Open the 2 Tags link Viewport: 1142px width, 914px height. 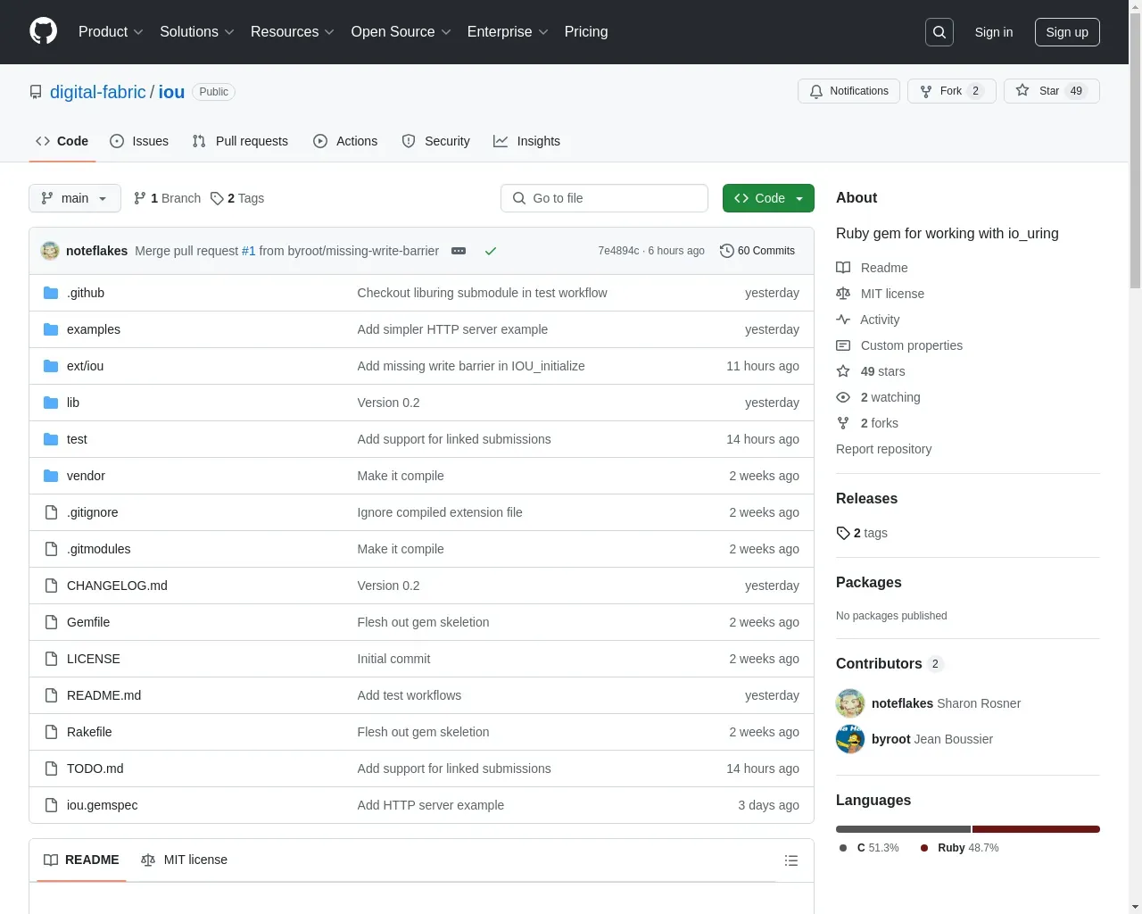(x=237, y=198)
